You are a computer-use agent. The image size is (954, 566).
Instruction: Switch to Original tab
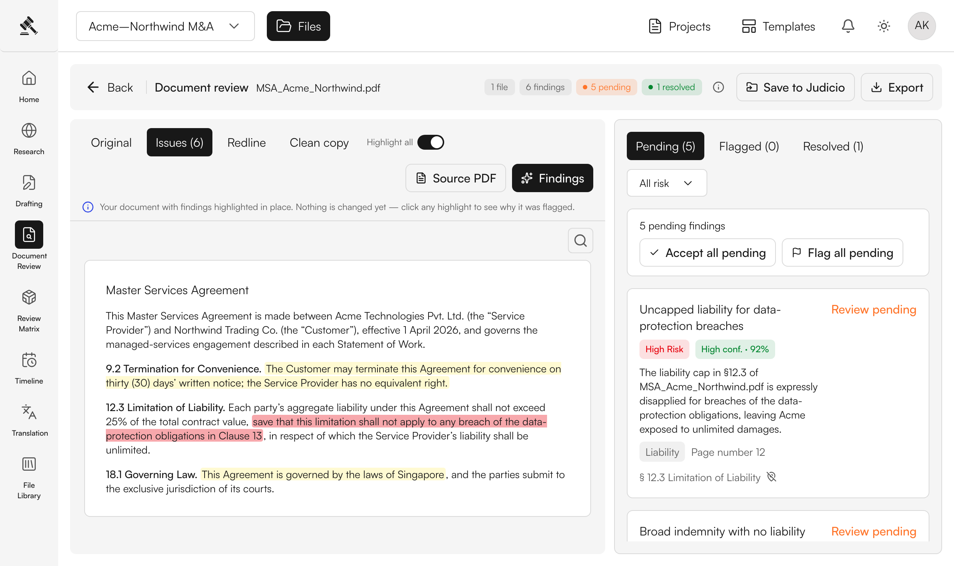111,142
